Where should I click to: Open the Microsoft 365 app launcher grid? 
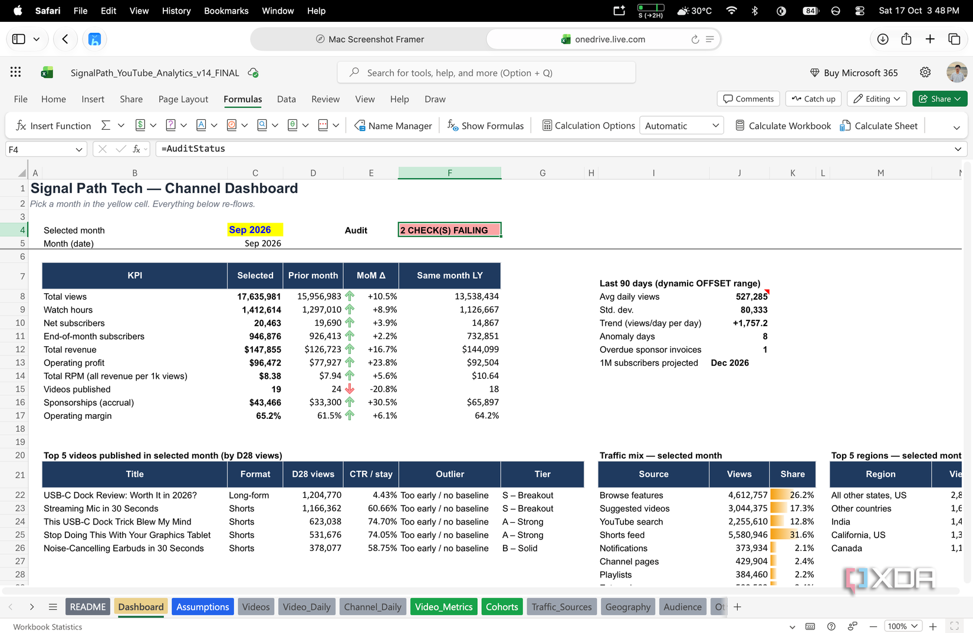pos(15,72)
